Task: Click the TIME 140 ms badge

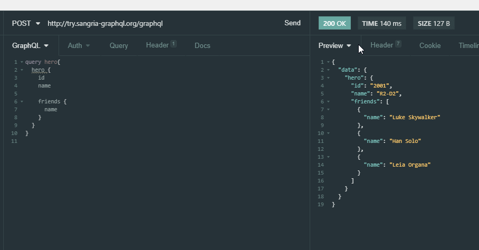Action: (381, 23)
